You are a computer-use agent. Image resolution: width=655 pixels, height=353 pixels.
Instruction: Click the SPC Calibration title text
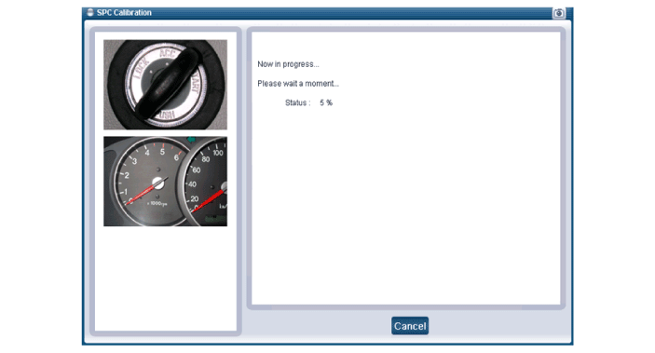click(x=124, y=12)
